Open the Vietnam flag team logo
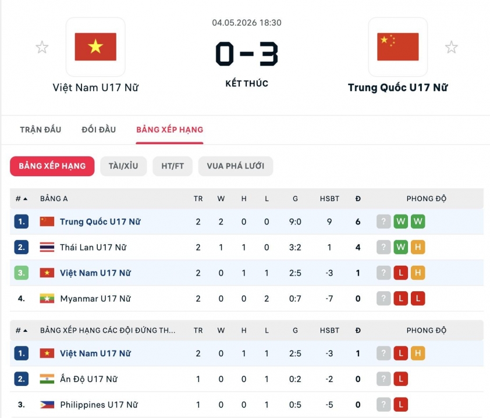This screenshot has width=490, height=418. 95,47
